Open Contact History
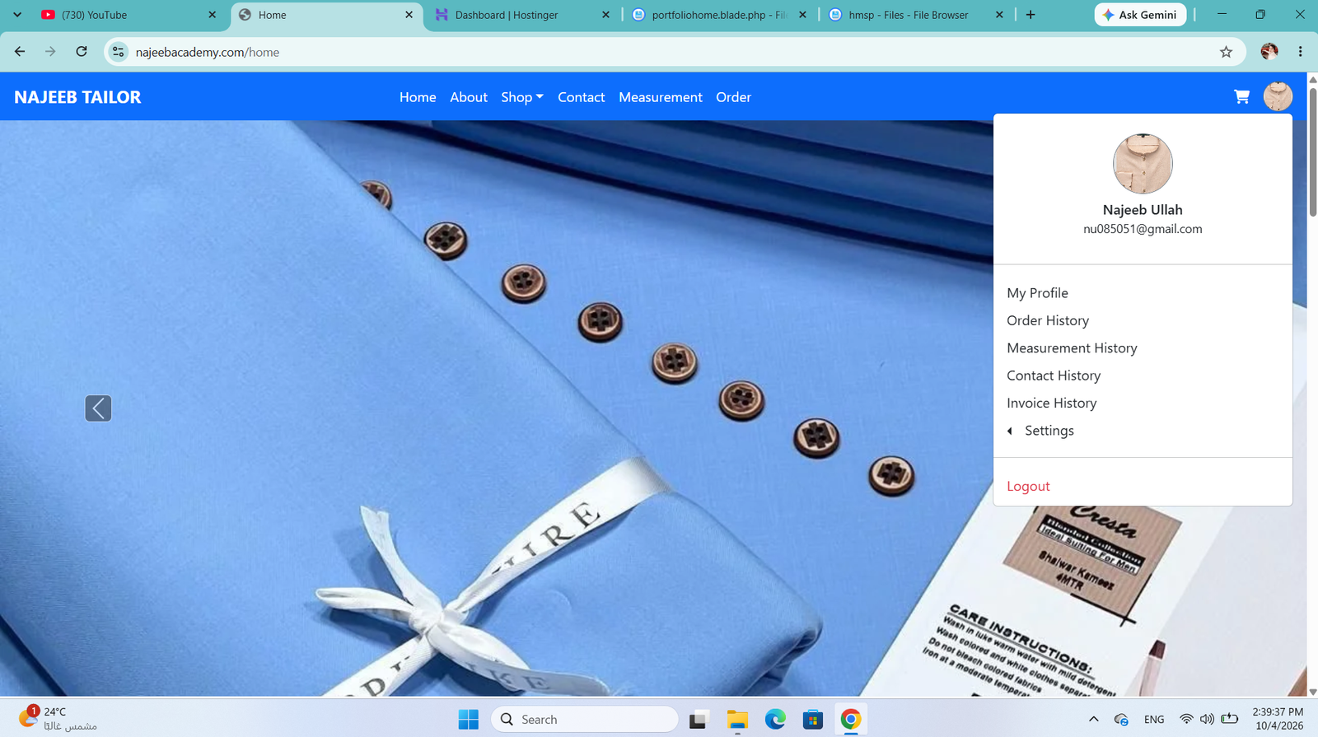The width and height of the screenshot is (1318, 737). (x=1054, y=375)
